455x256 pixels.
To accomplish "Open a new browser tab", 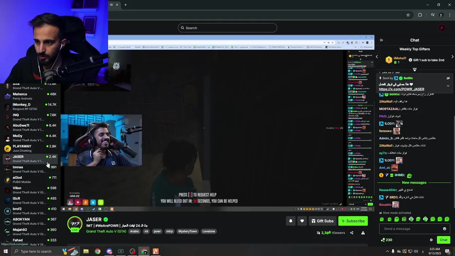I will (x=125, y=5).
